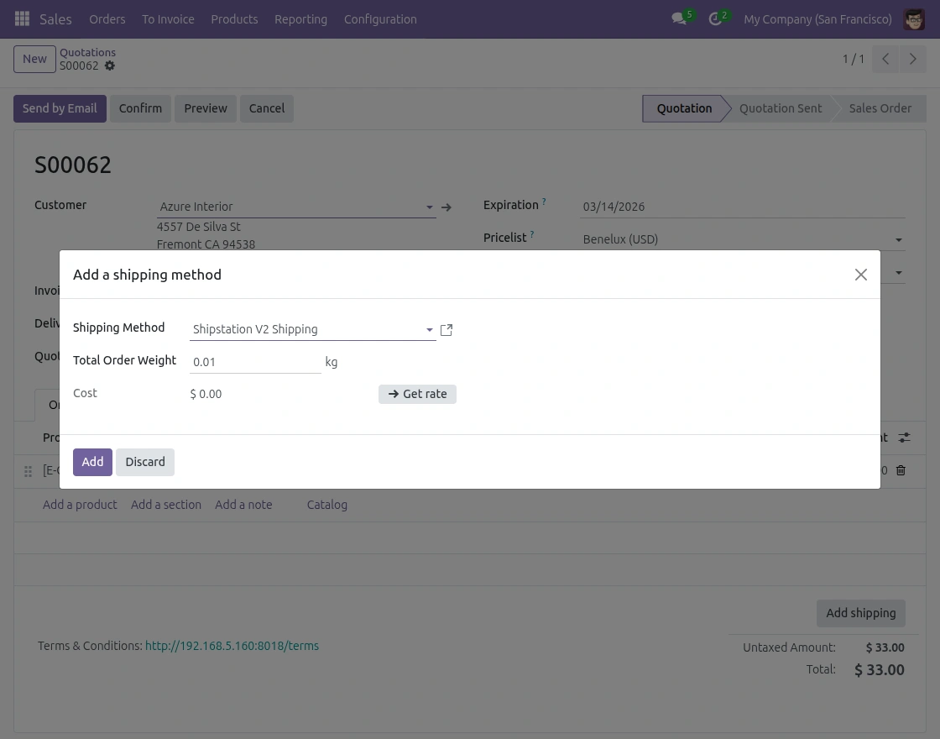Expand the Shipping Method dropdown
The height and width of the screenshot is (739, 940).
429,329
